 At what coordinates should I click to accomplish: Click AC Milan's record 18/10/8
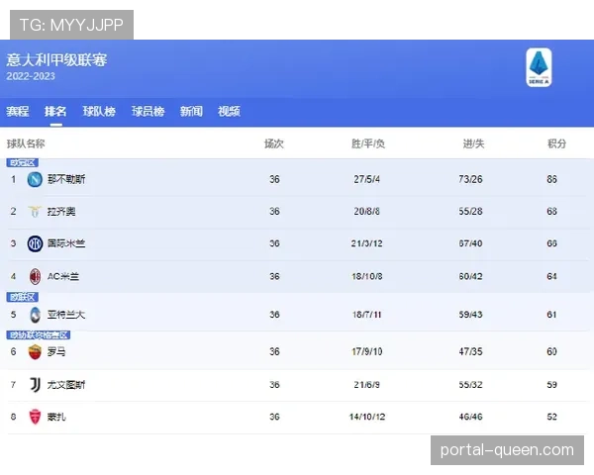click(366, 276)
